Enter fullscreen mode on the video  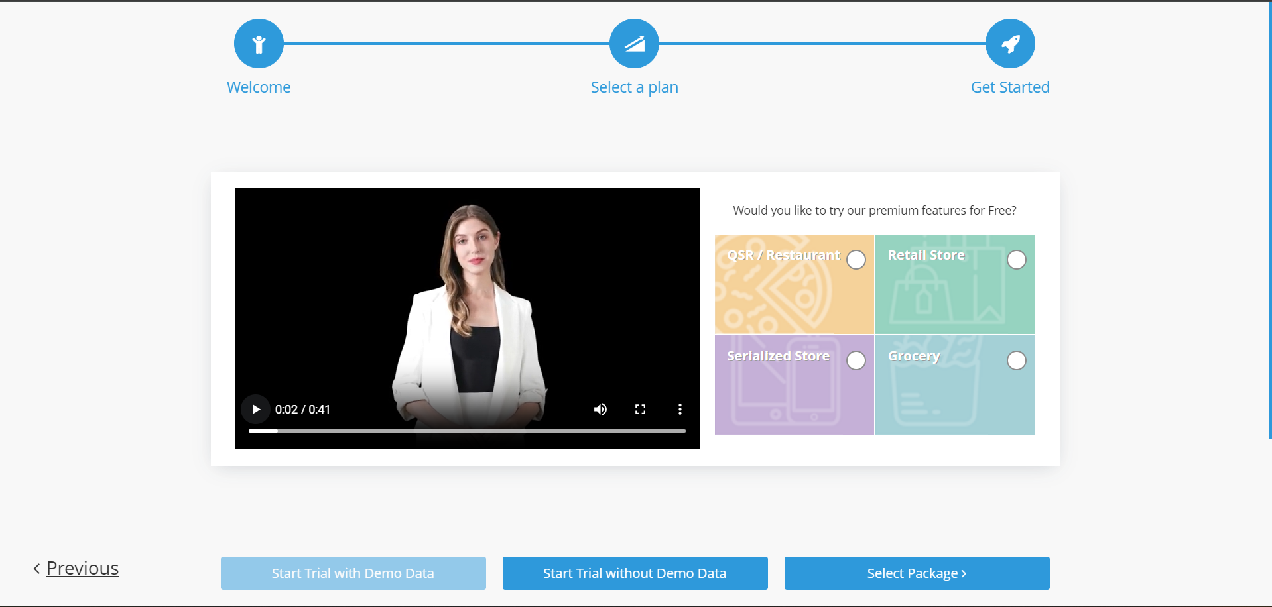[x=640, y=409]
